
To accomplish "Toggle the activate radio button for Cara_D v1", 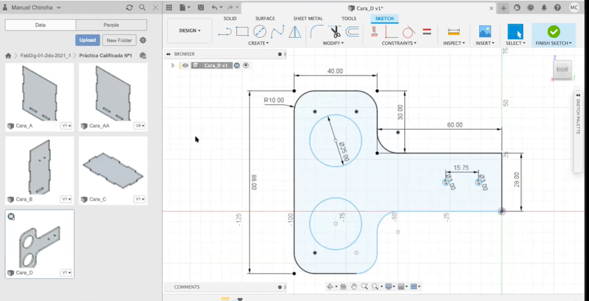I will [246, 65].
